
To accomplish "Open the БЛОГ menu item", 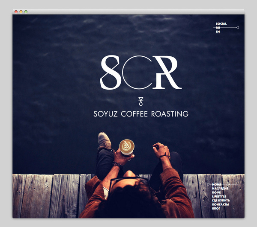I will point(216,208).
